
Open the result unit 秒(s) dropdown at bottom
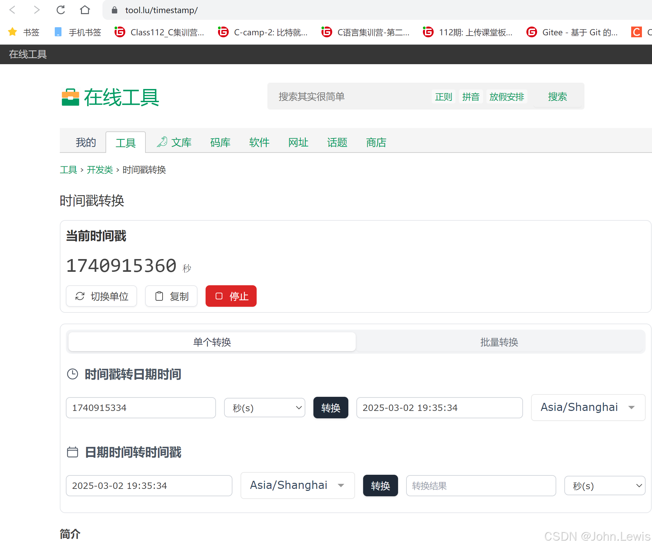[605, 486]
